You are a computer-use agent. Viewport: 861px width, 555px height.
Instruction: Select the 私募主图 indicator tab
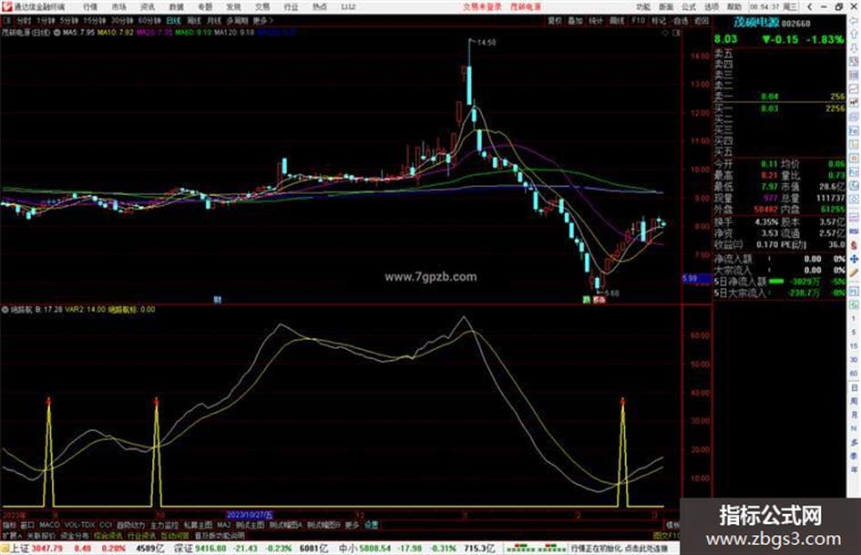point(198,525)
